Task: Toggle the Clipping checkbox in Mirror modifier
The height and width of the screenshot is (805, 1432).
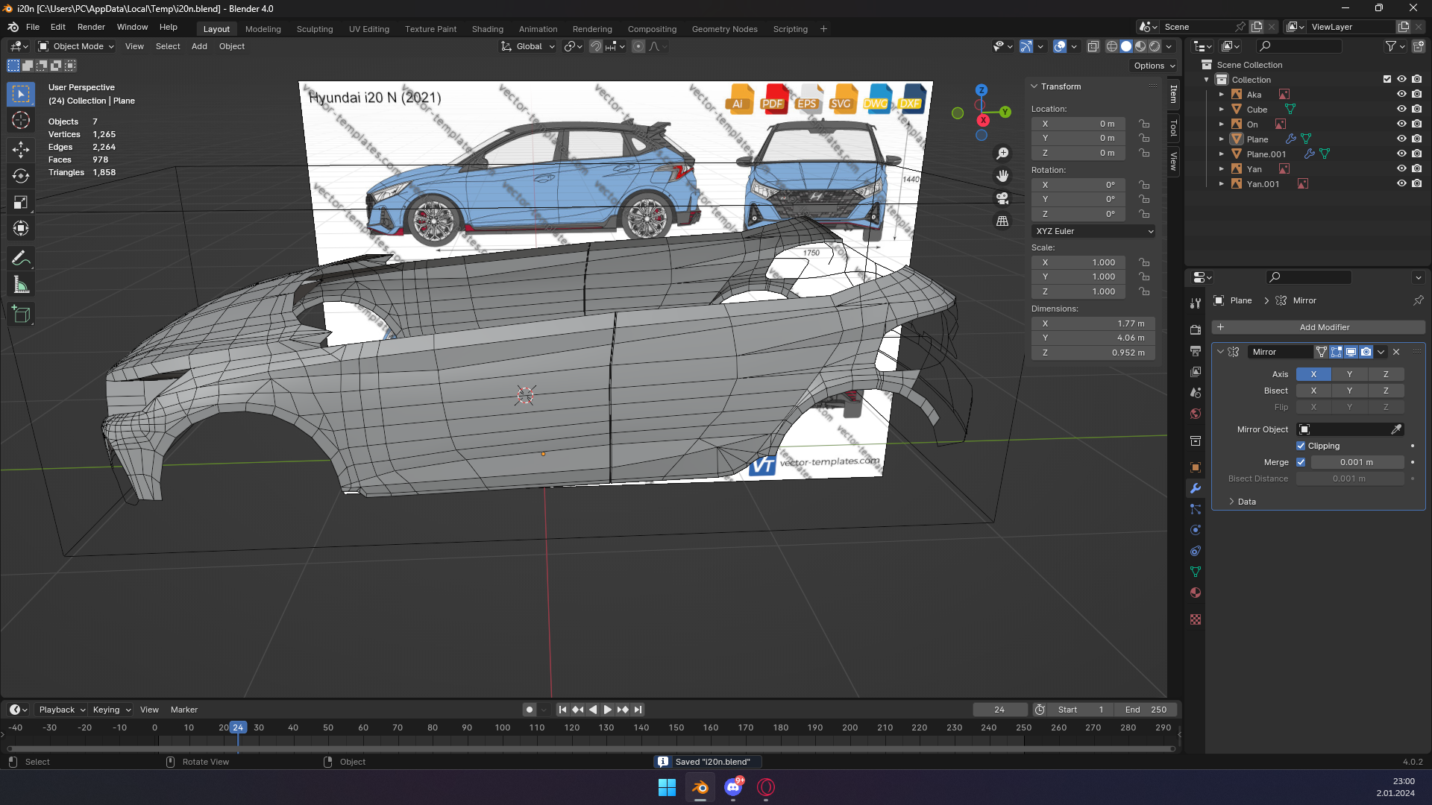Action: pyautogui.click(x=1301, y=446)
